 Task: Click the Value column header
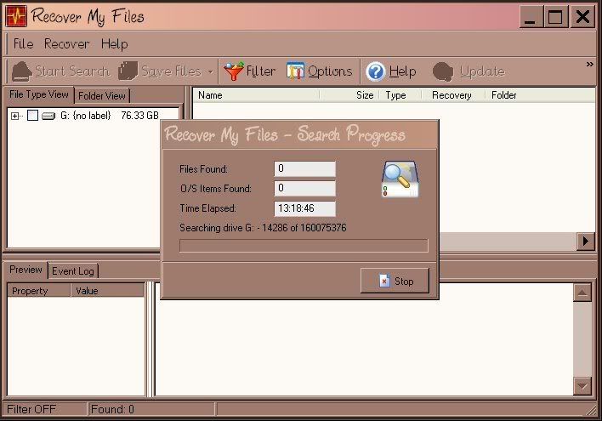pyautogui.click(x=107, y=291)
